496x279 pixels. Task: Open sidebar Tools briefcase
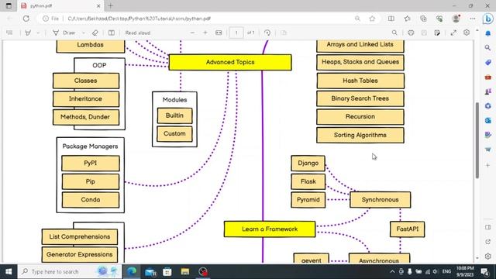pos(488,77)
